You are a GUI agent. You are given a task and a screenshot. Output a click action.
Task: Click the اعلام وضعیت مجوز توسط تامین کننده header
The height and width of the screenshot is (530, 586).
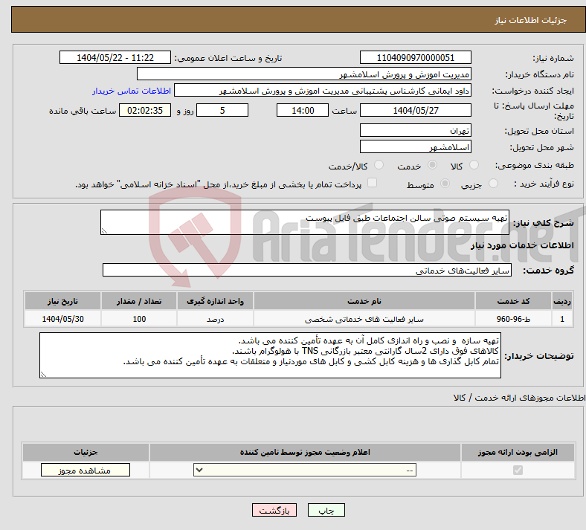coord(305,452)
